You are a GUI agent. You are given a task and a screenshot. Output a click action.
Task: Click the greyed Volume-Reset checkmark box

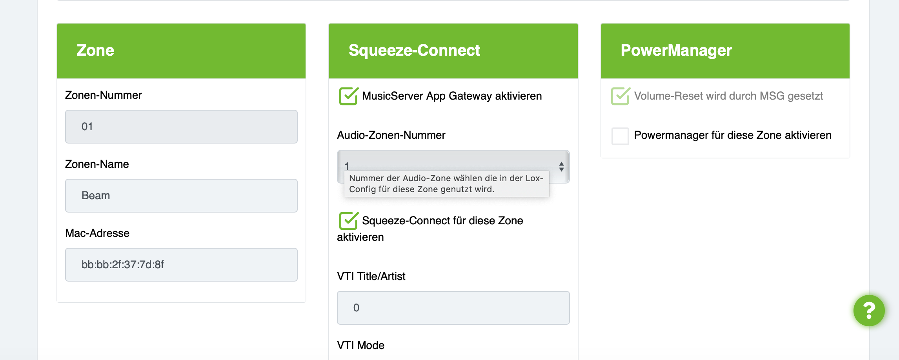tap(620, 96)
